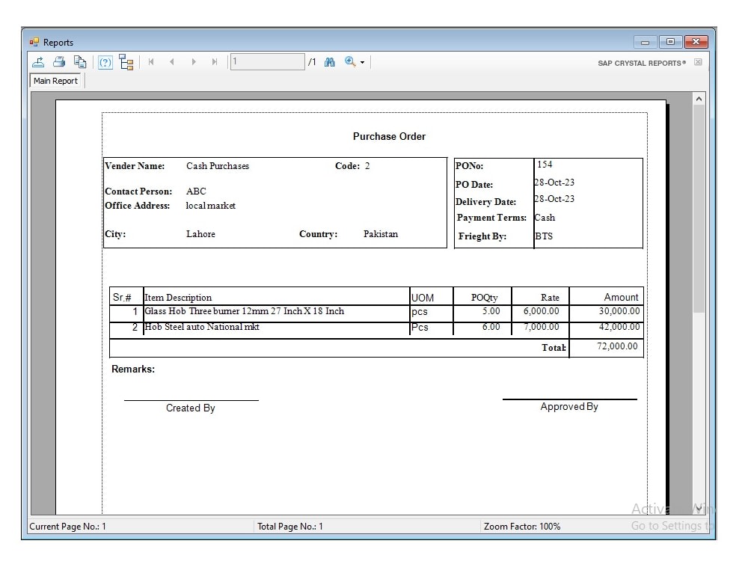This screenshot has width=748, height=561.
Task: Click the Next Page arrow icon
Action: coord(194,62)
